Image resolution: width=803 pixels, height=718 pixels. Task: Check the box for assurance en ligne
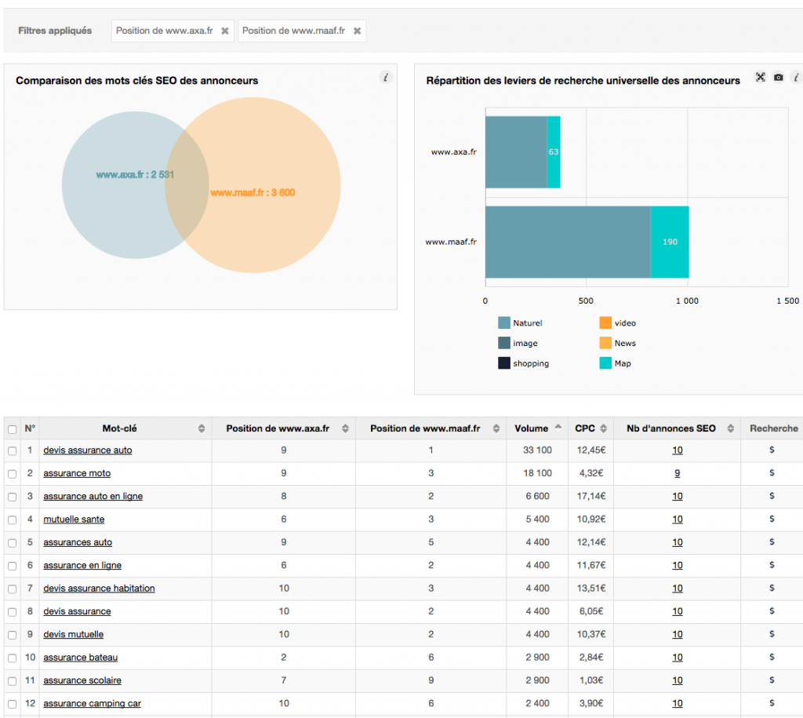point(13,567)
